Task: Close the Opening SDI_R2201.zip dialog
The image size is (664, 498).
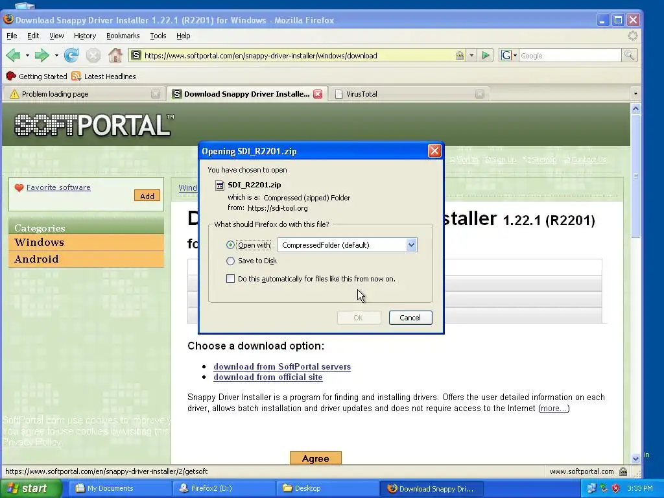Action: (434, 151)
